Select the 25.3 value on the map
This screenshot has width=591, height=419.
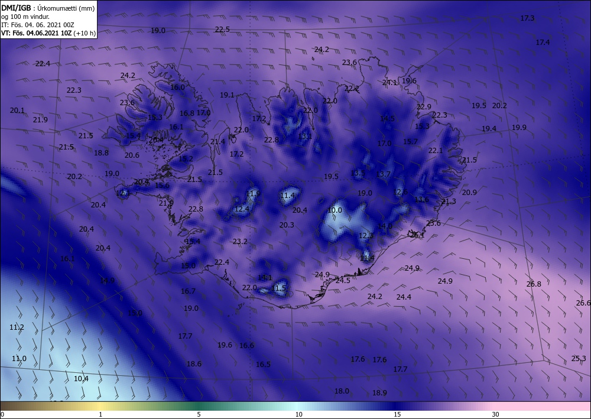579,358
